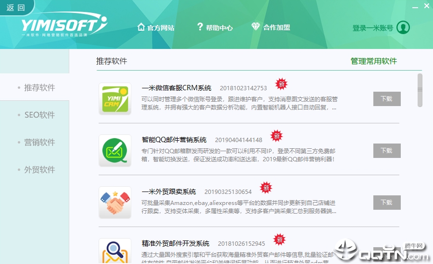Minimize the Yimisoft window
The height and width of the screenshot is (264, 433).
[x=415, y=7]
